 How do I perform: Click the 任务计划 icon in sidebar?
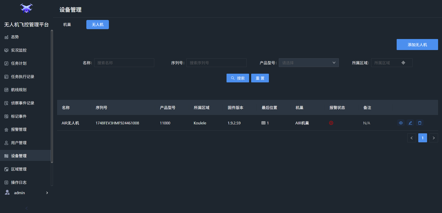pyautogui.click(x=6, y=63)
